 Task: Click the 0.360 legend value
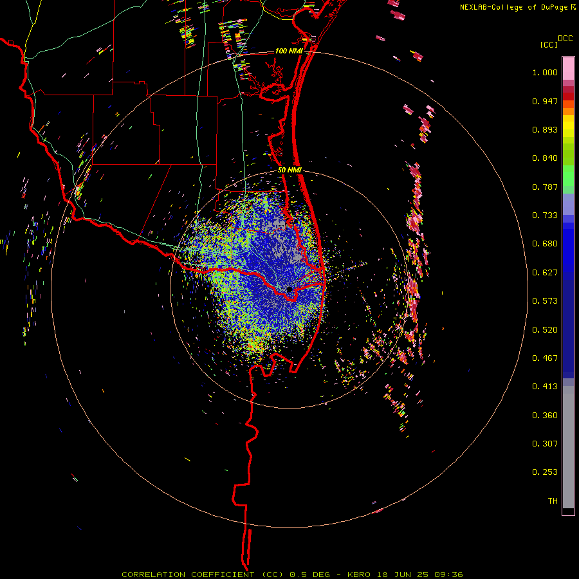pos(545,415)
